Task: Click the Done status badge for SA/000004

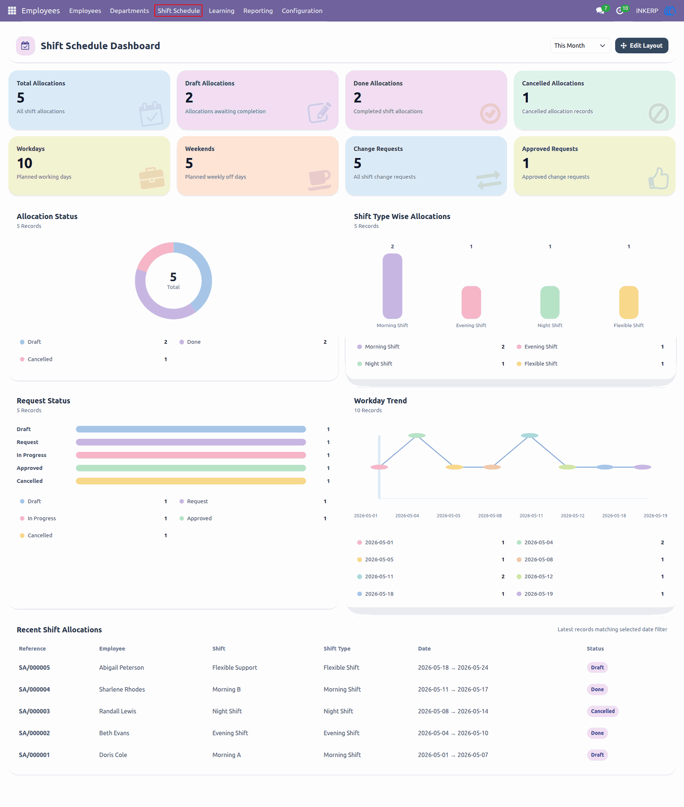Action: [x=597, y=689]
